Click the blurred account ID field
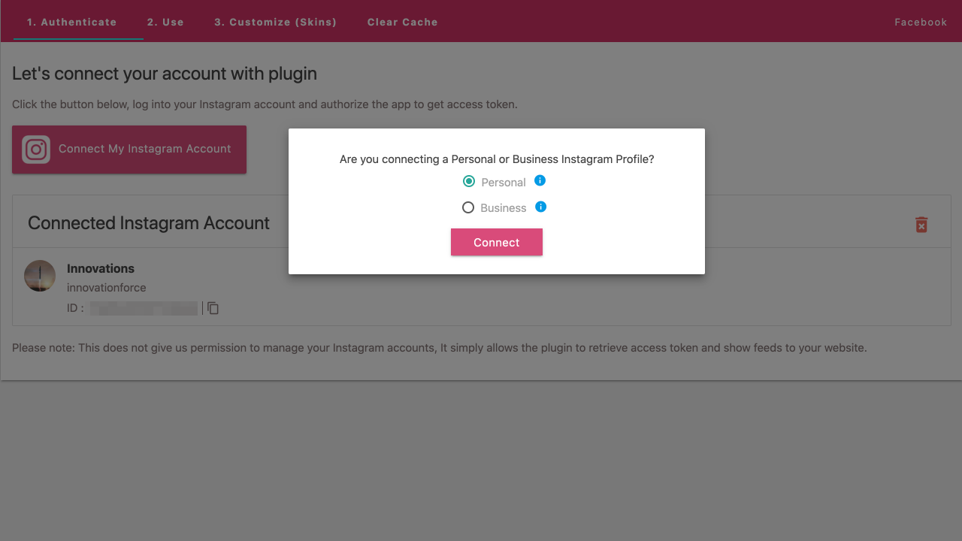Image resolution: width=962 pixels, height=541 pixels. pos(144,308)
